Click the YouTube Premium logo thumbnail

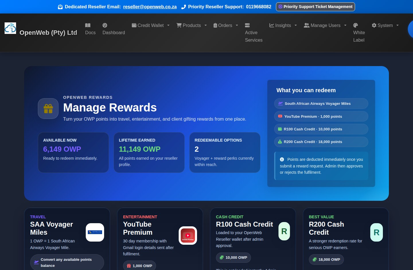tap(188, 236)
